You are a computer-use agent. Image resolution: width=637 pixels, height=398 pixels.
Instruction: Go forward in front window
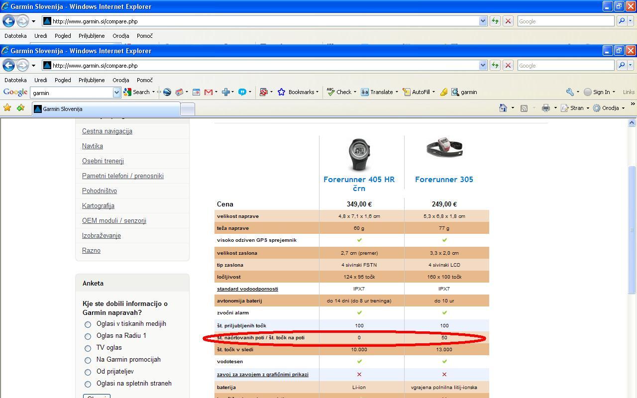22,66
